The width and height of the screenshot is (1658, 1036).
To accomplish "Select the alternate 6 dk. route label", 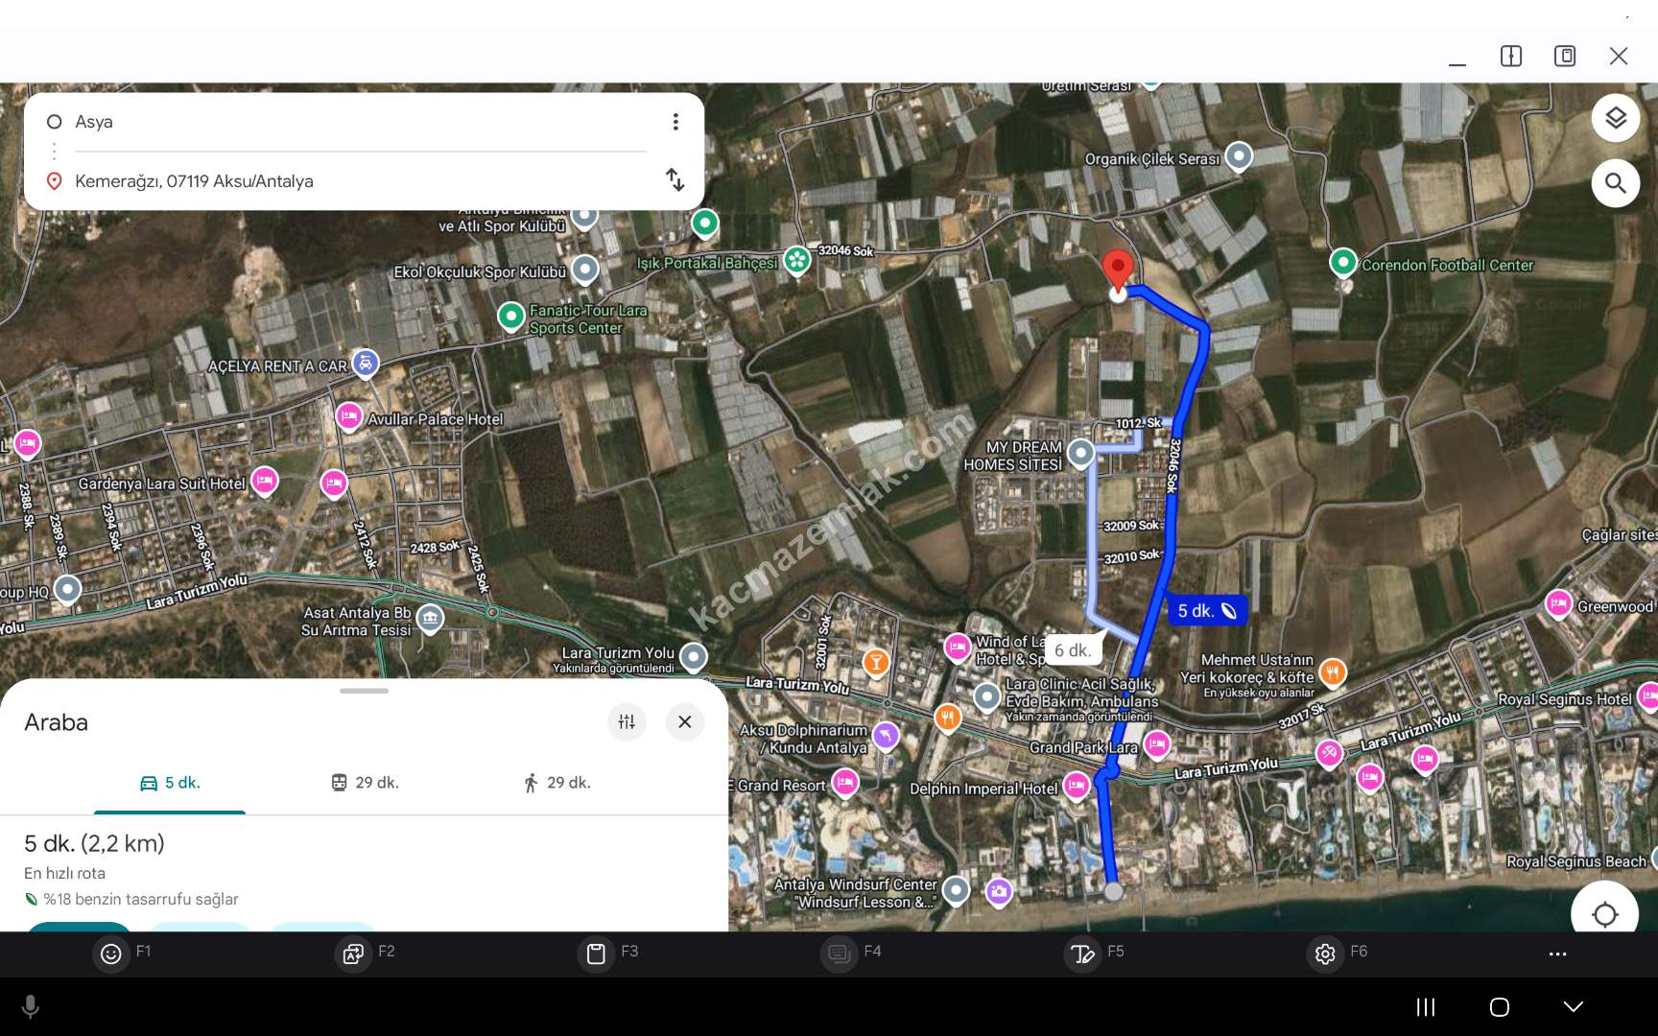I will coord(1073,650).
